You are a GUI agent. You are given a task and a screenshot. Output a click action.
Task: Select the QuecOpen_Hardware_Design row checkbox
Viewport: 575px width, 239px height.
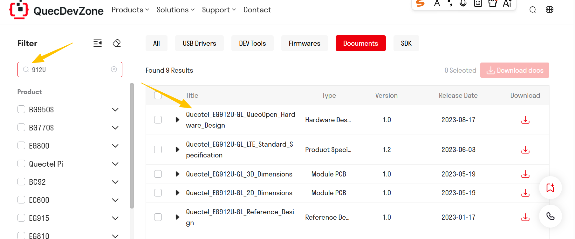[158, 120]
